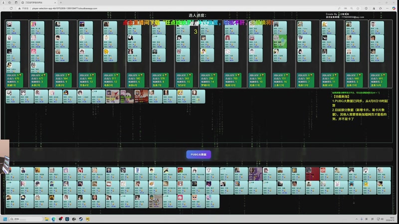399x224 pixels.
Task: Select the 电系5号 team summary card
Action: tap(111, 80)
